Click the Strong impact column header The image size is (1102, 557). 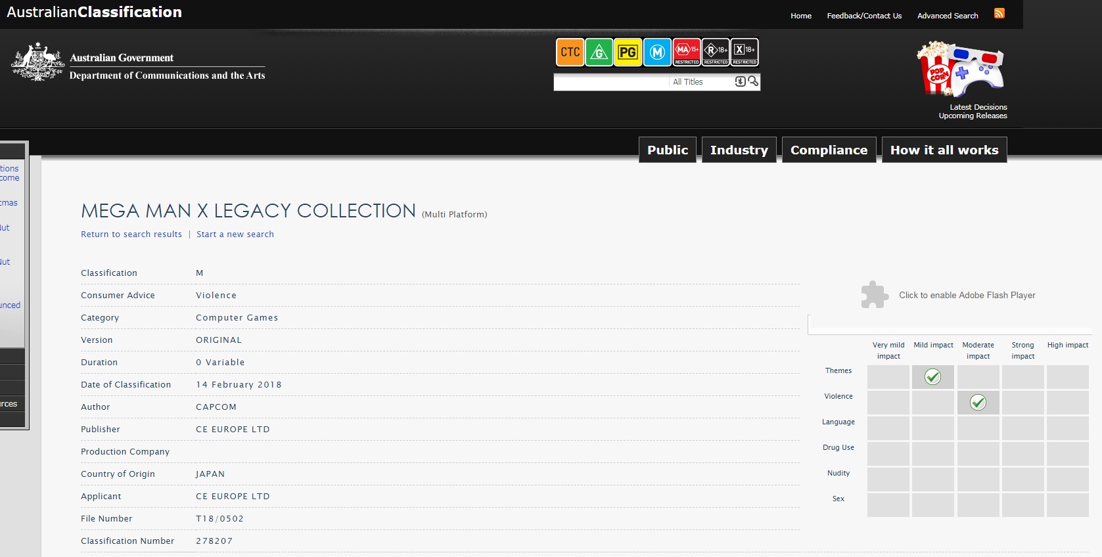pos(1022,350)
